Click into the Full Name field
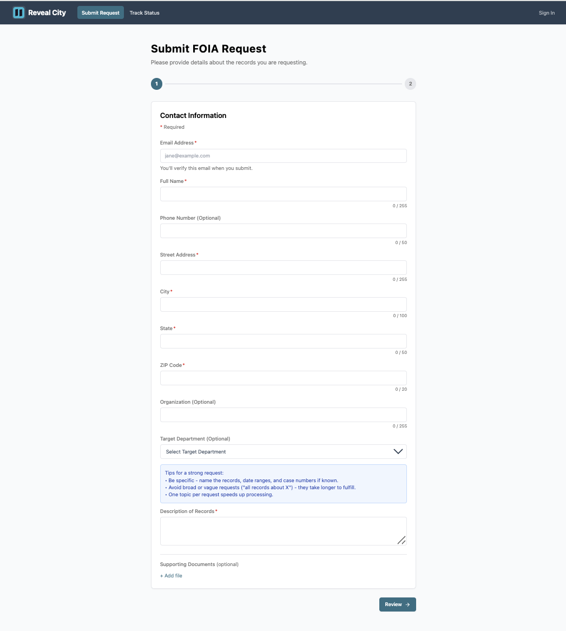The width and height of the screenshot is (566, 631). 283,194
